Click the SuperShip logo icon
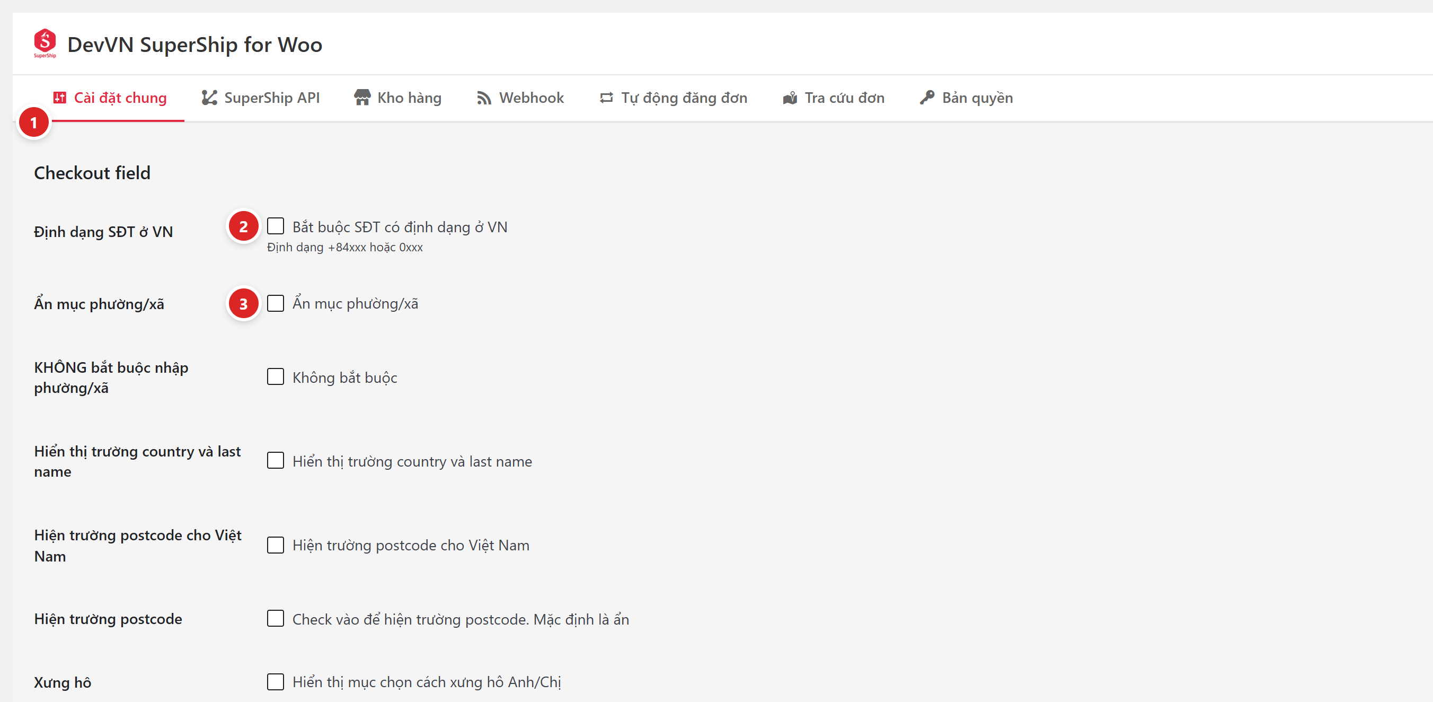The width and height of the screenshot is (1433, 702). coord(45,43)
